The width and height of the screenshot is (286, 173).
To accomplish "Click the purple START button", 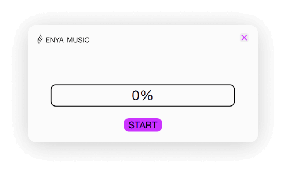I will tap(143, 125).
